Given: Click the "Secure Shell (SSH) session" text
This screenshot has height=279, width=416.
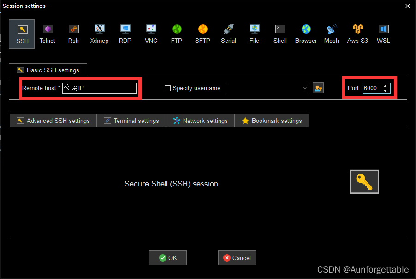Looking at the screenshot, I should (172, 184).
